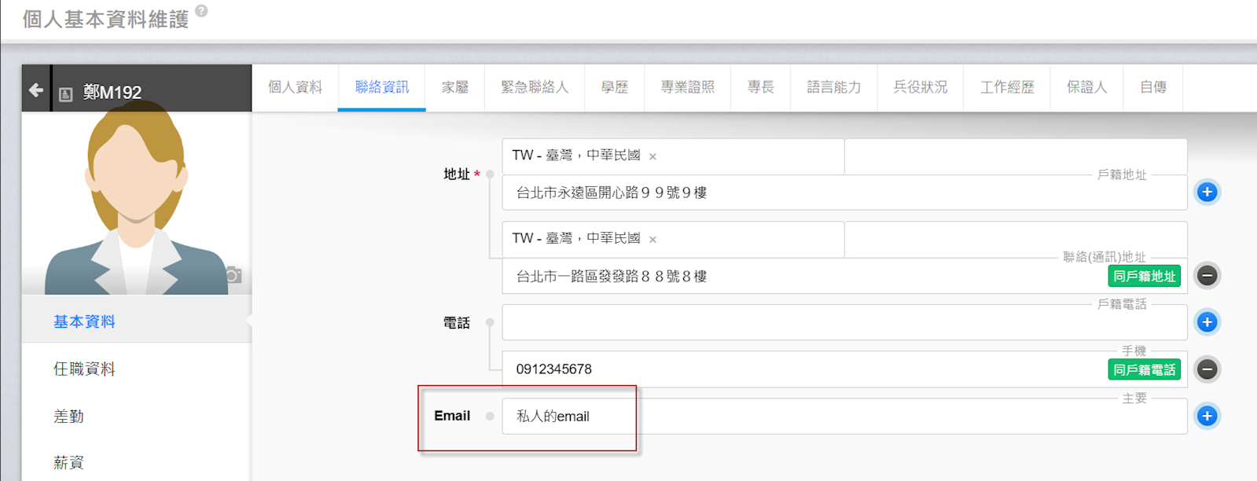Remove 聯絡(通訊)地址 row with minus icon
1257x481 pixels.
(1207, 276)
